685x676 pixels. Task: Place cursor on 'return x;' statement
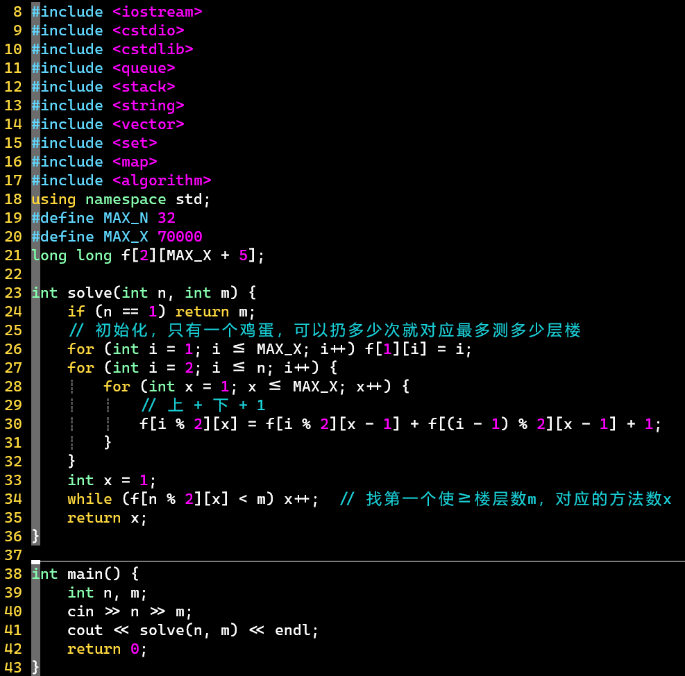click(x=107, y=518)
